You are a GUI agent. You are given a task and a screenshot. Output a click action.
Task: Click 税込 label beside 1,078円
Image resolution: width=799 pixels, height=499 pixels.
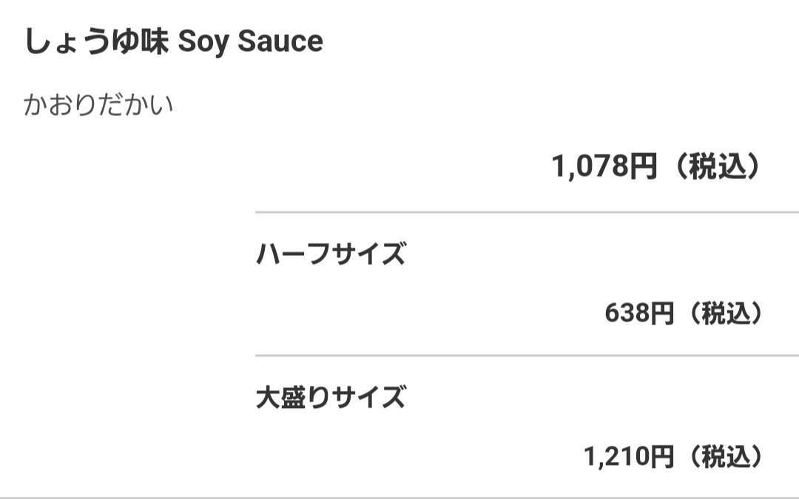[718, 167]
